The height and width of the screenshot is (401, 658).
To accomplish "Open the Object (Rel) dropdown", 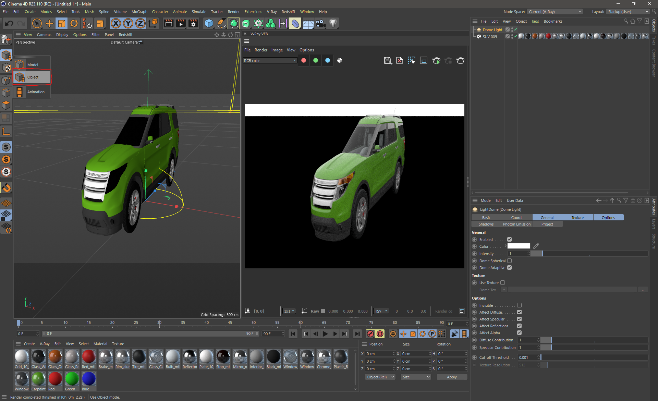I will (380, 377).
